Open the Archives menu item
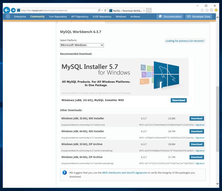The image size is (222, 191). (135, 17)
